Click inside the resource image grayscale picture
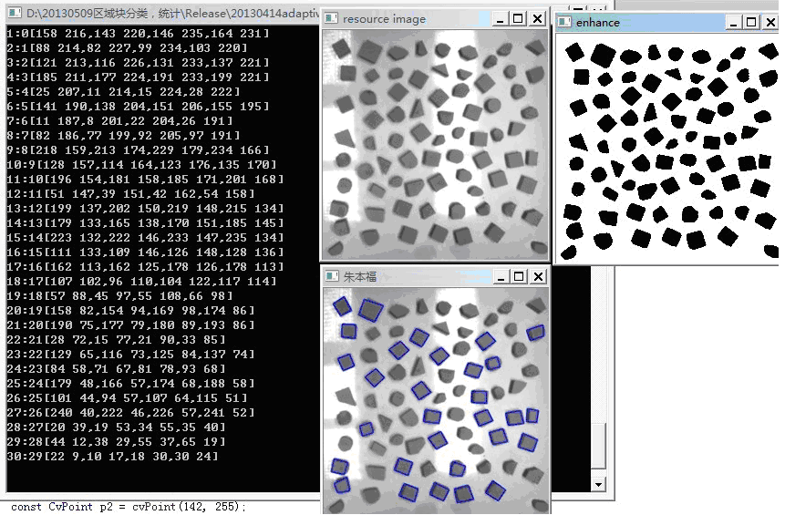The image size is (785, 515). 435,145
